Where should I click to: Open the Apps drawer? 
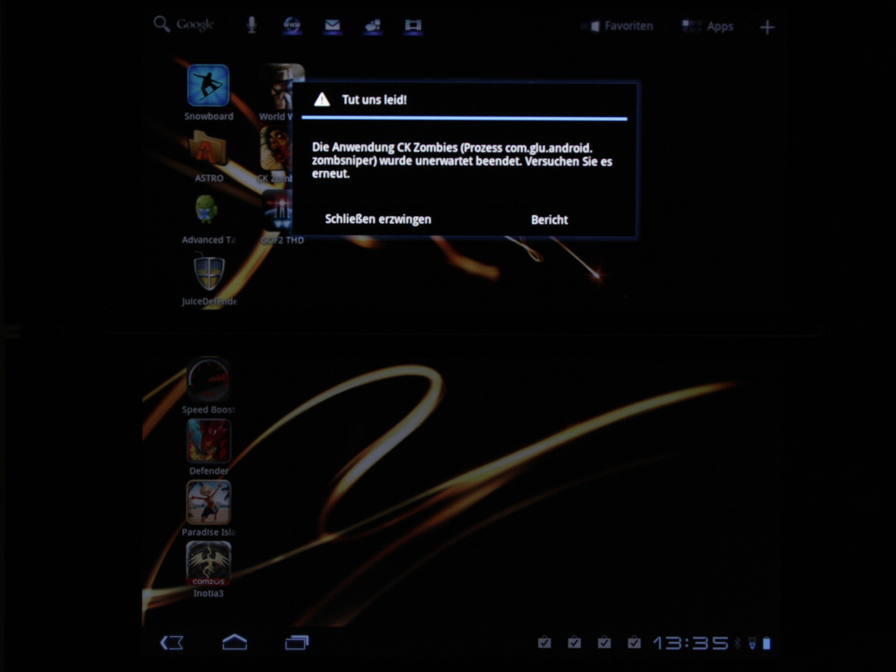pyautogui.click(x=708, y=26)
